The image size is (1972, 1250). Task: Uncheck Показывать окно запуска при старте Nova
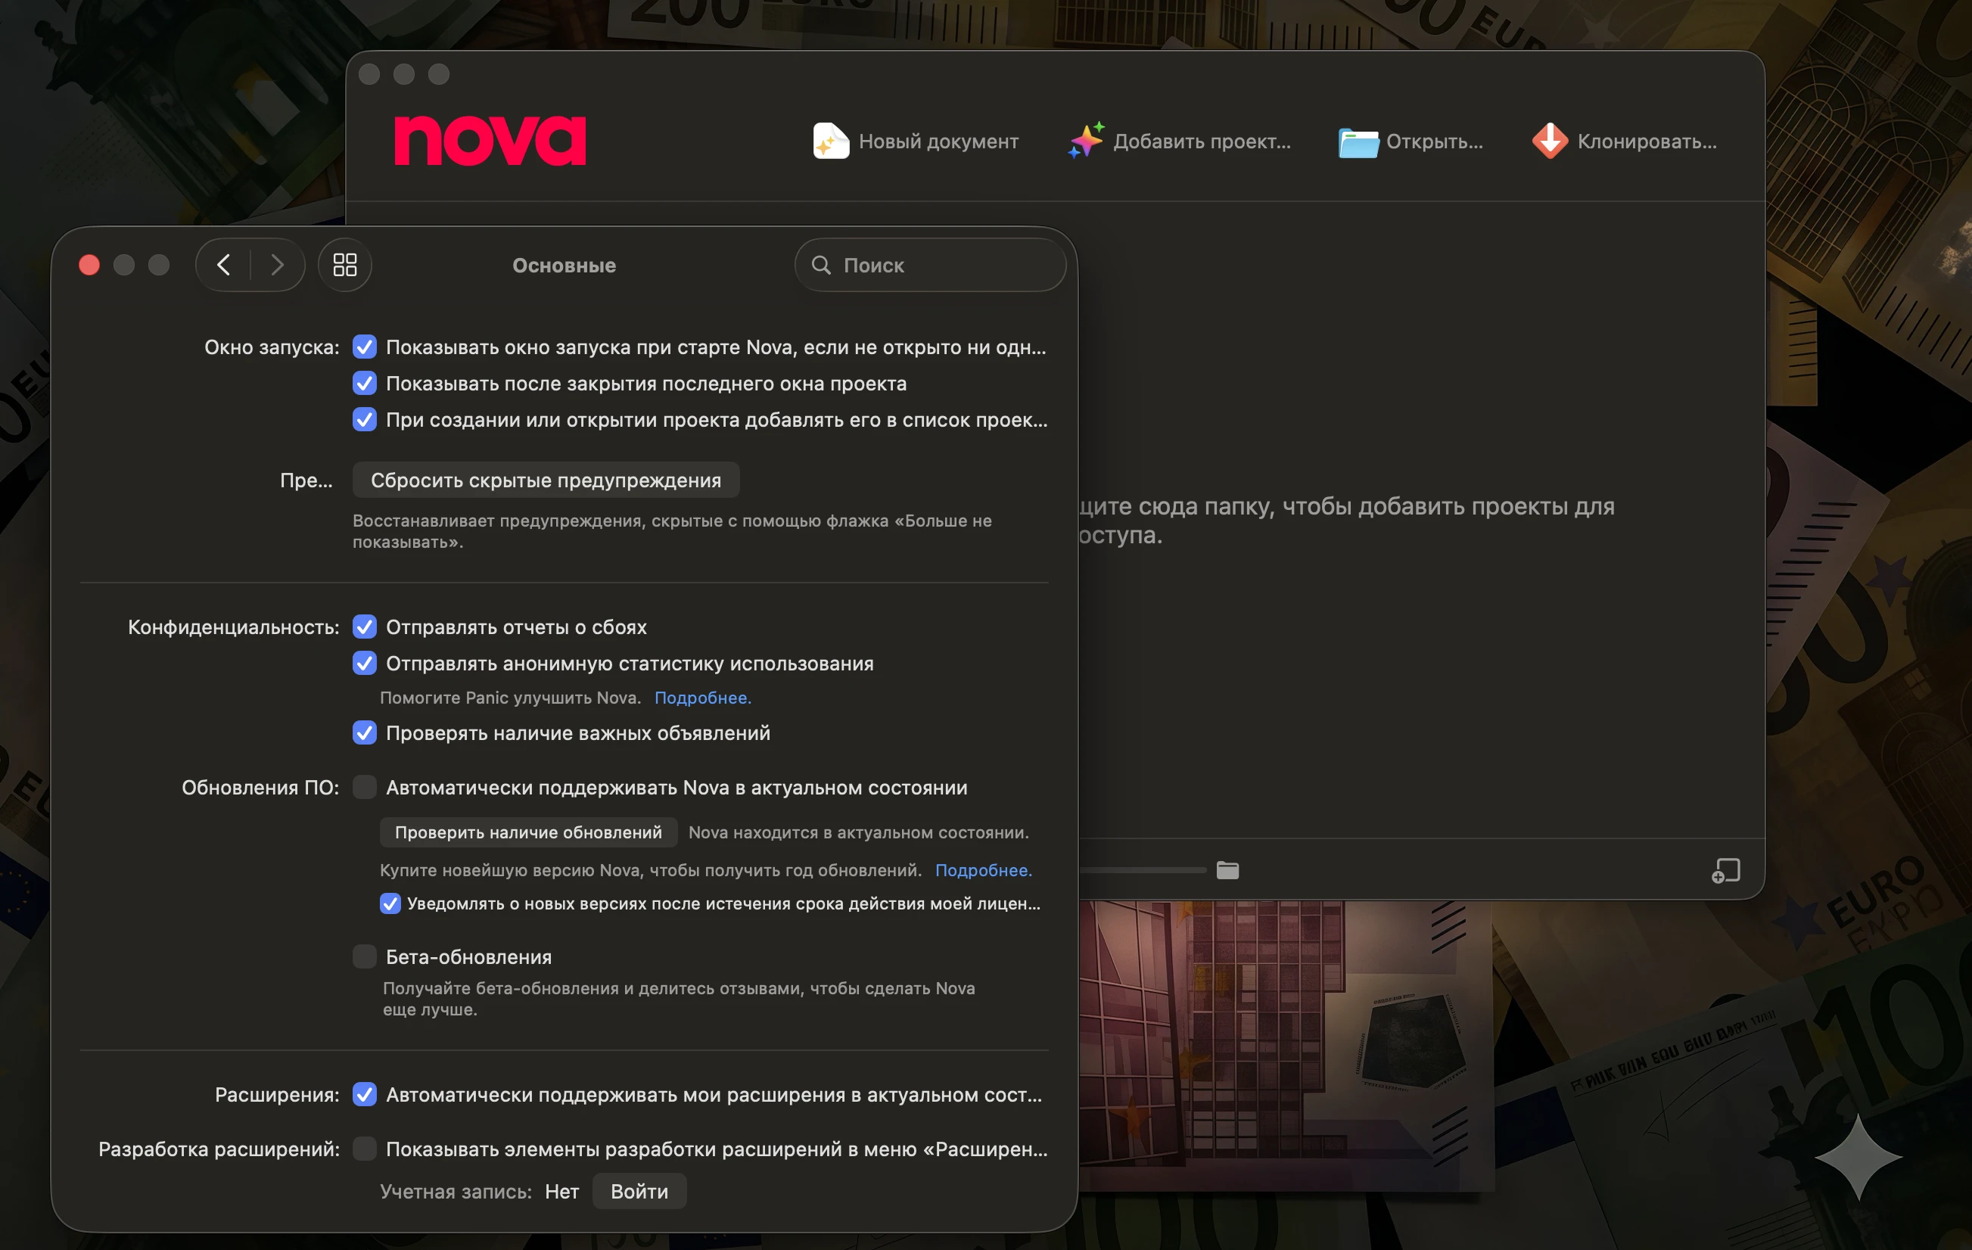365,347
